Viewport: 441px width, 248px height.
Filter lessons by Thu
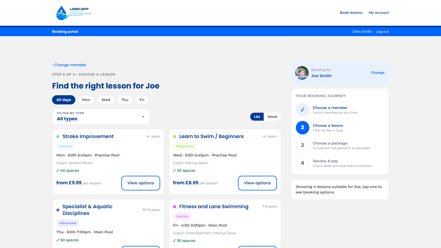tap(125, 100)
